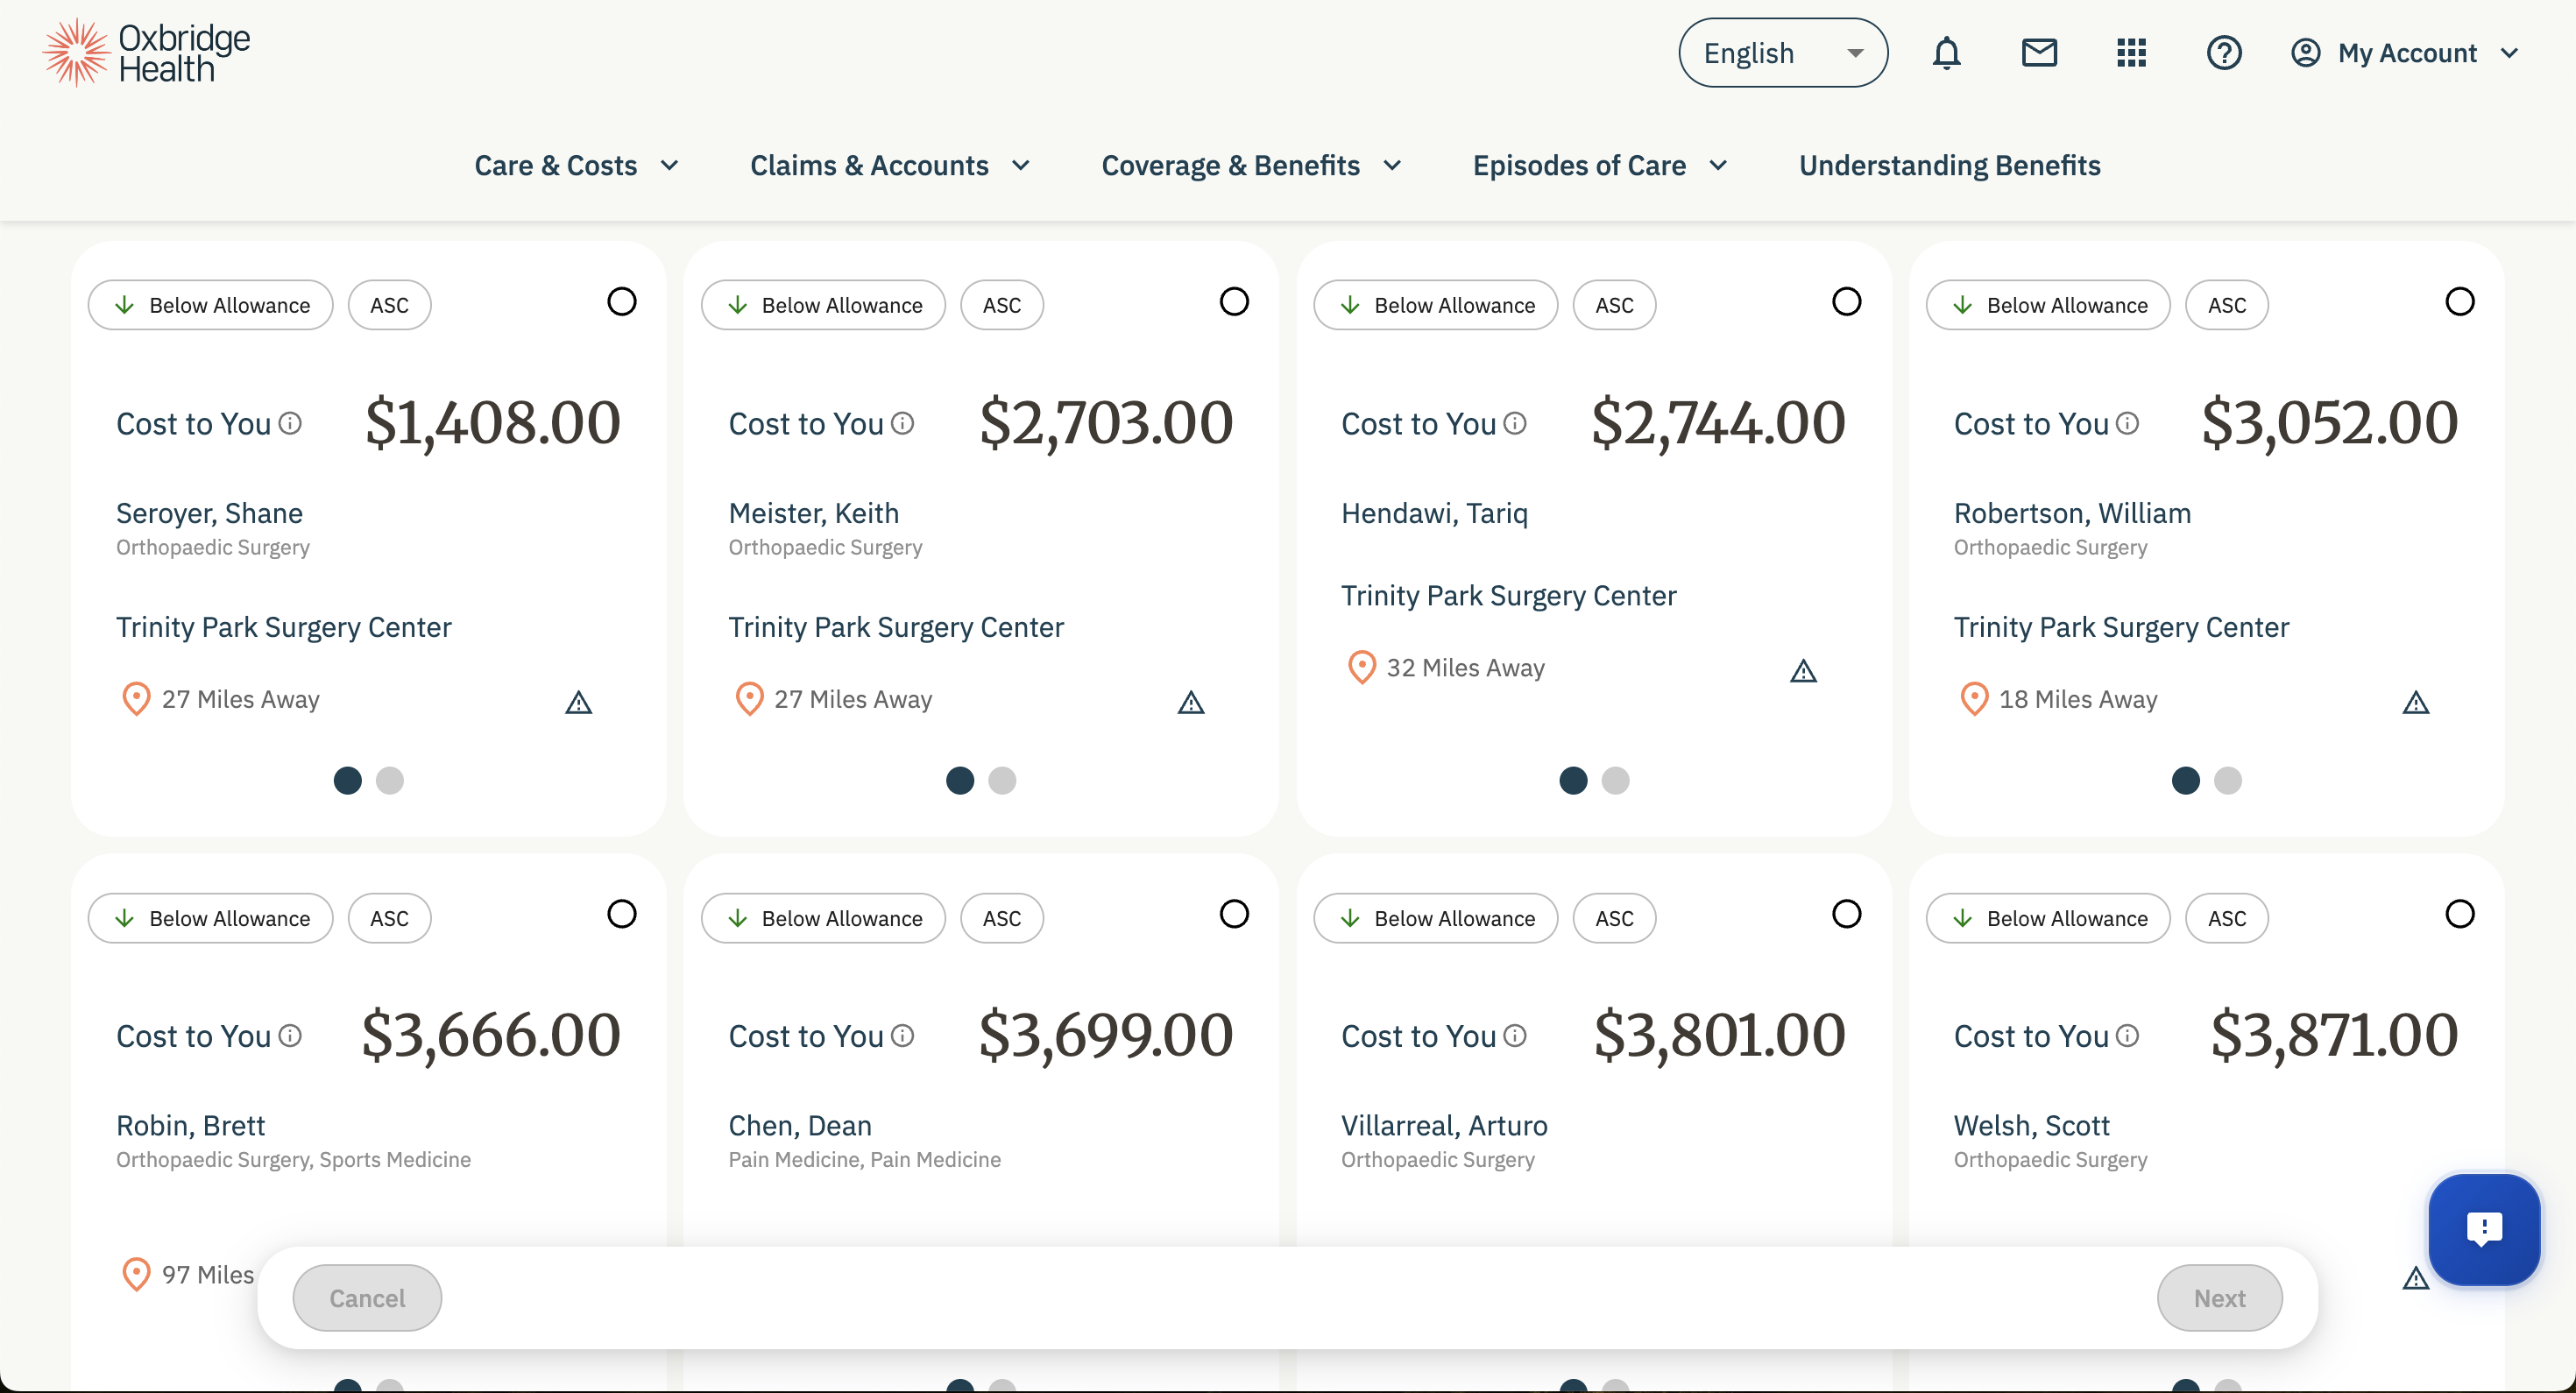Click the Cancel button
This screenshot has width=2576, height=1393.
(x=367, y=1297)
